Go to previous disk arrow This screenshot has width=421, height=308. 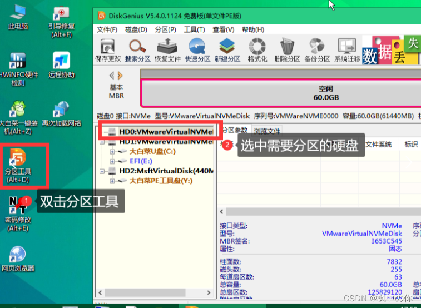pos(112,76)
